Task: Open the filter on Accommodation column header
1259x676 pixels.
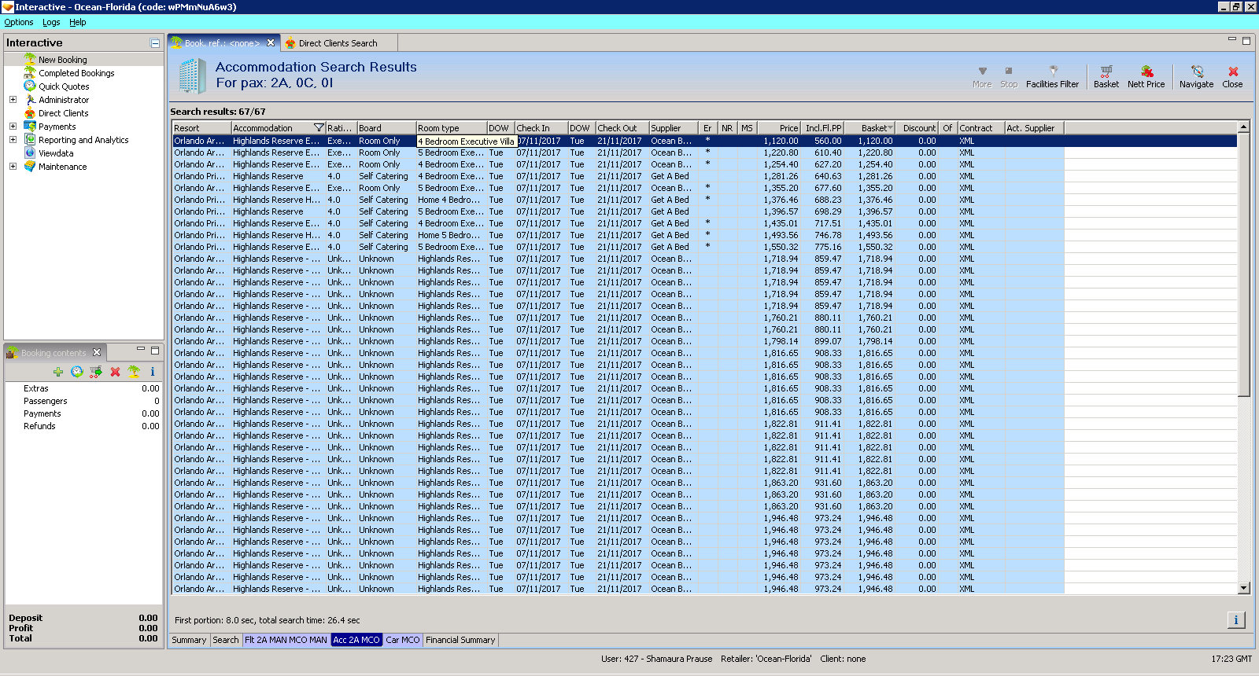Action: 319,128
